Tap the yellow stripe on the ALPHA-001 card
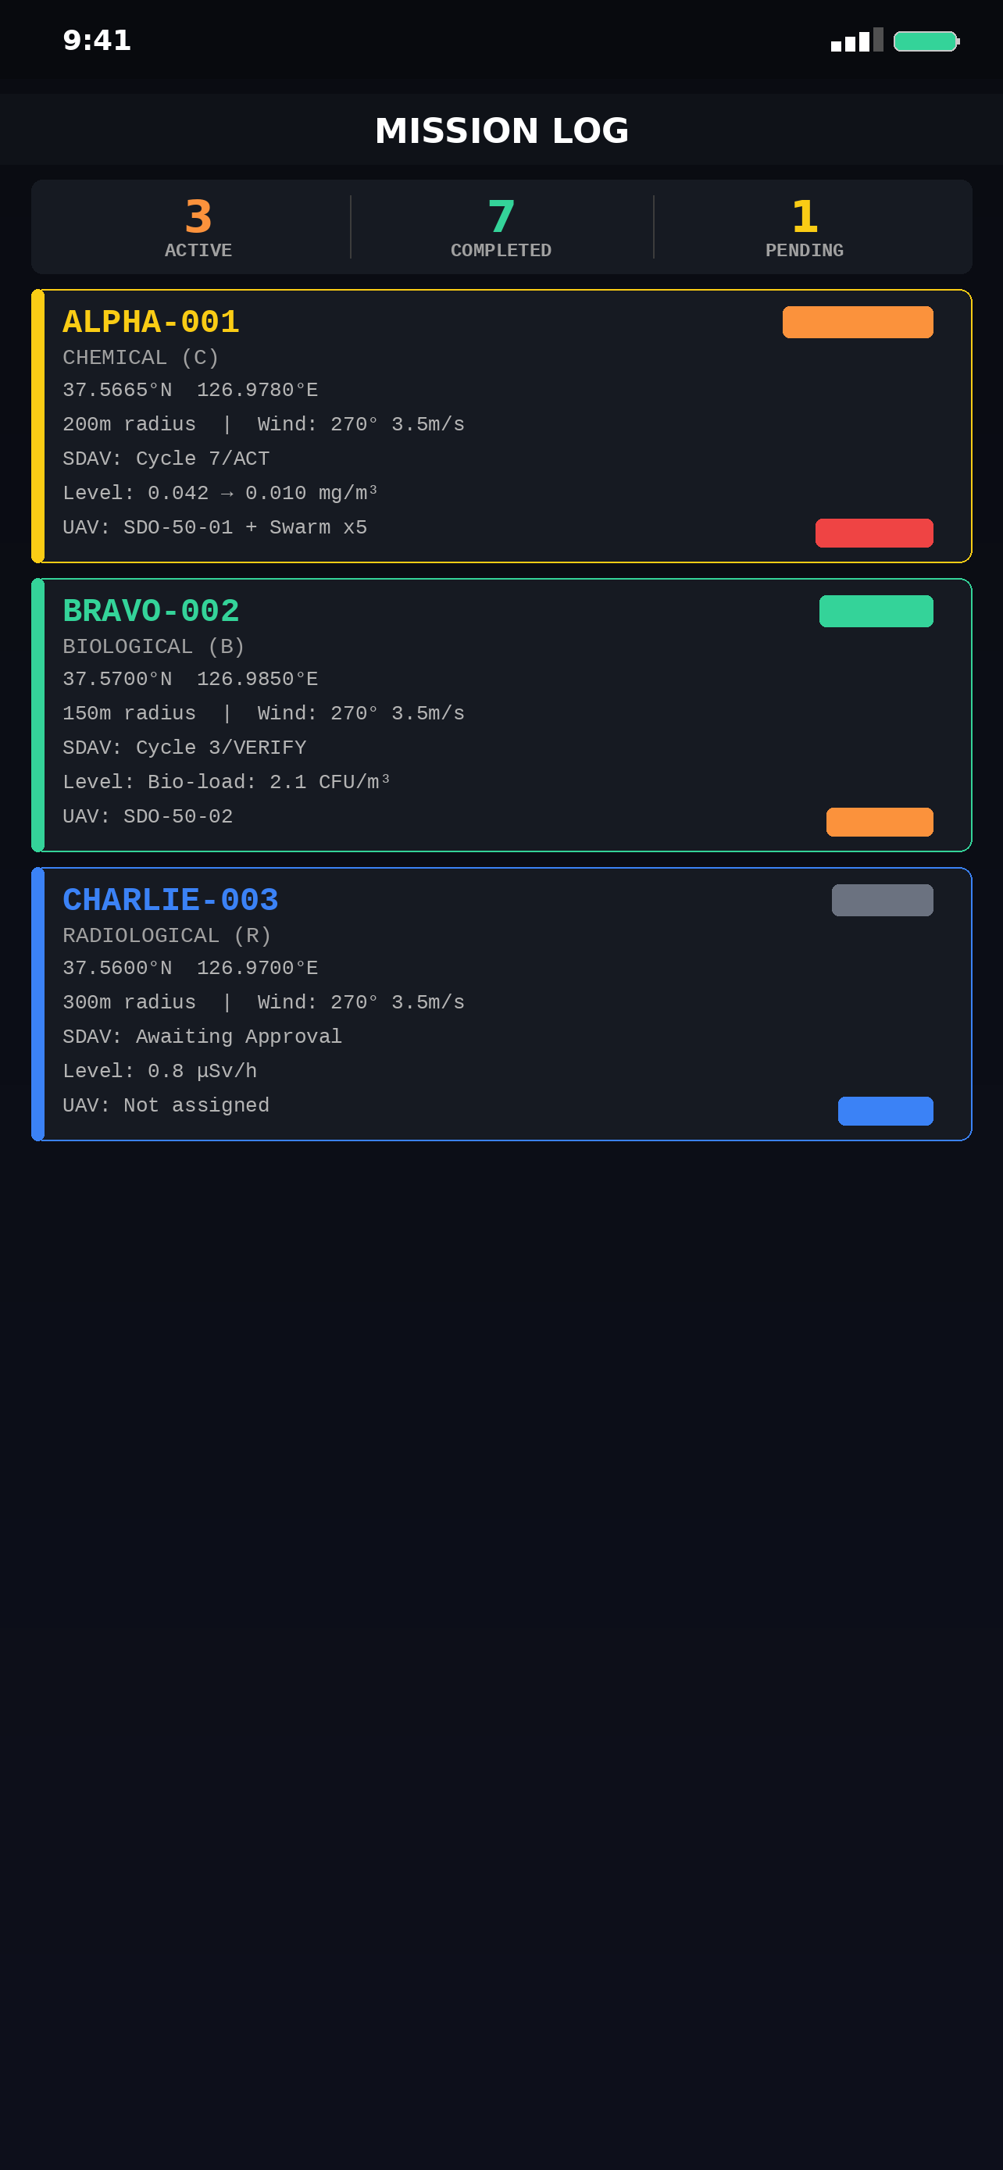 [38, 427]
